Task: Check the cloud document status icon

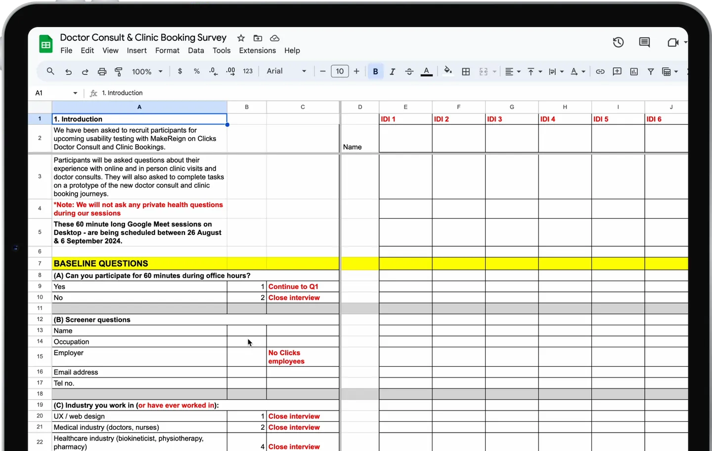Action: (x=275, y=38)
